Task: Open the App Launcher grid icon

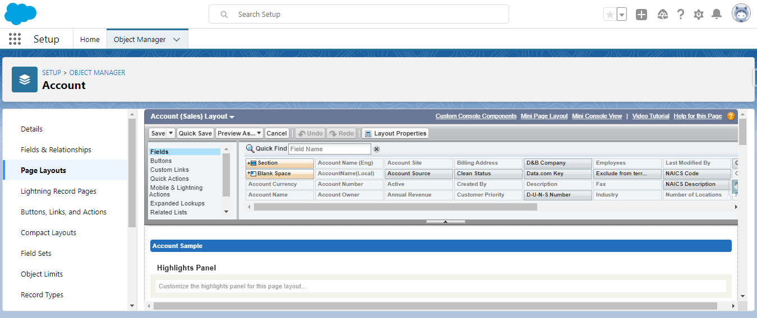Action: click(15, 39)
